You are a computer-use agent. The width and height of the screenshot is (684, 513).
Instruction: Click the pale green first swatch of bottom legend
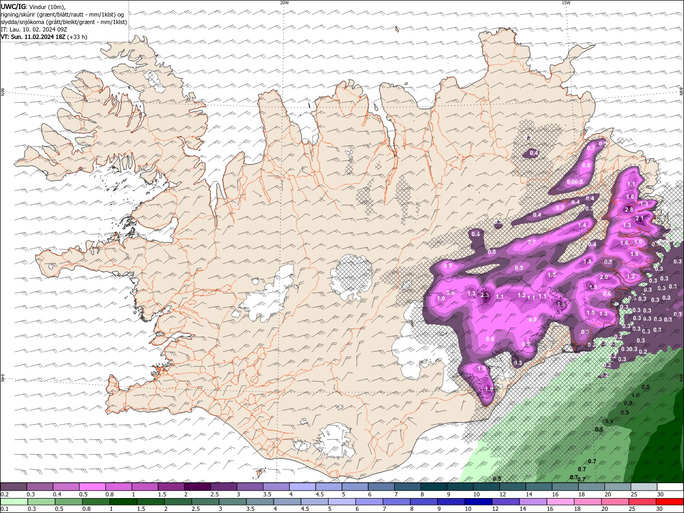[13, 502]
